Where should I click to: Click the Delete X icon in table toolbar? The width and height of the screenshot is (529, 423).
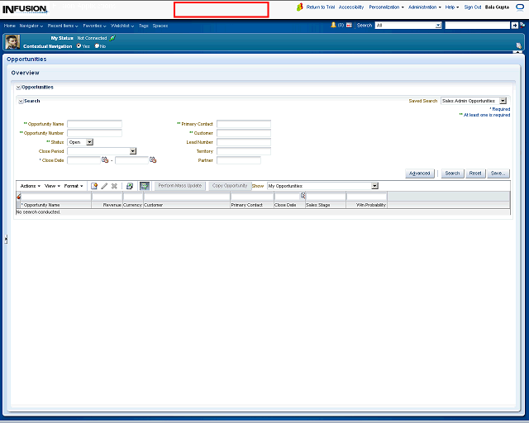(114, 186)
